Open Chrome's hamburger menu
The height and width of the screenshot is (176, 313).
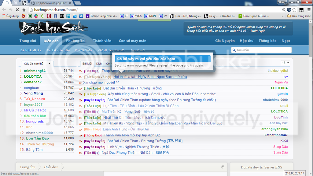(x=308, y=10)
